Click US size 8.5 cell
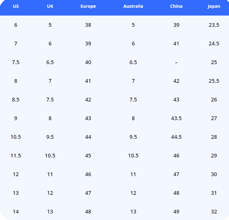The width and height of the screenshot is (229, 220). coord(16,100)
